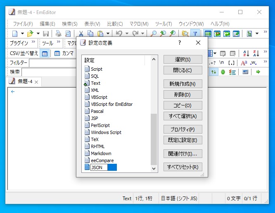Click the settings list scrollbar thumb
The height and width of the screenshot is (213, 275).
[154, 139]
